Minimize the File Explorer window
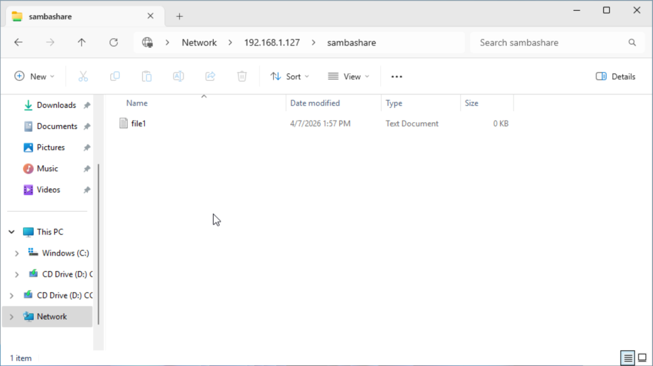This screenshot has width=653, height=366. [x=576, y=10]
